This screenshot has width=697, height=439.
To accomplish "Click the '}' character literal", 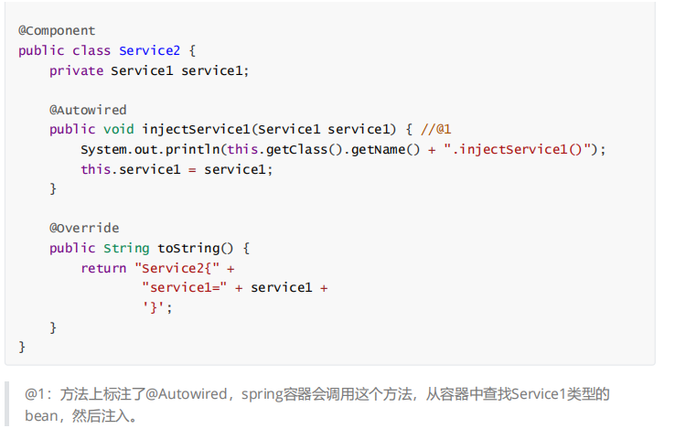I will point(156,307).
